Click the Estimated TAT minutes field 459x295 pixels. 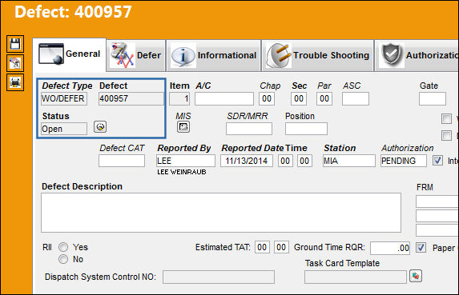coord(281,247)
